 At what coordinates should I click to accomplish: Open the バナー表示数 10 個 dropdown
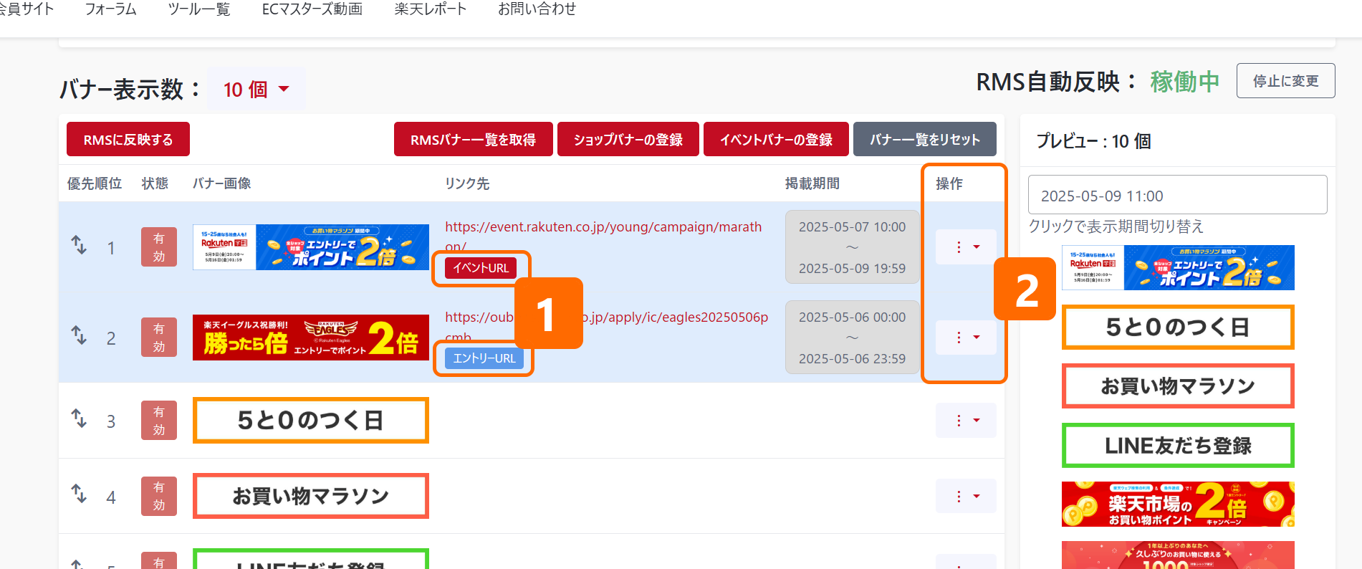(256, 90)
